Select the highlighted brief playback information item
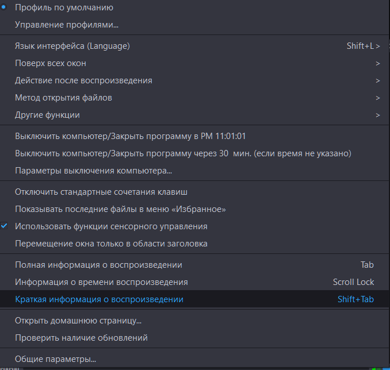 pyautogui.click(x=99, y=299)
